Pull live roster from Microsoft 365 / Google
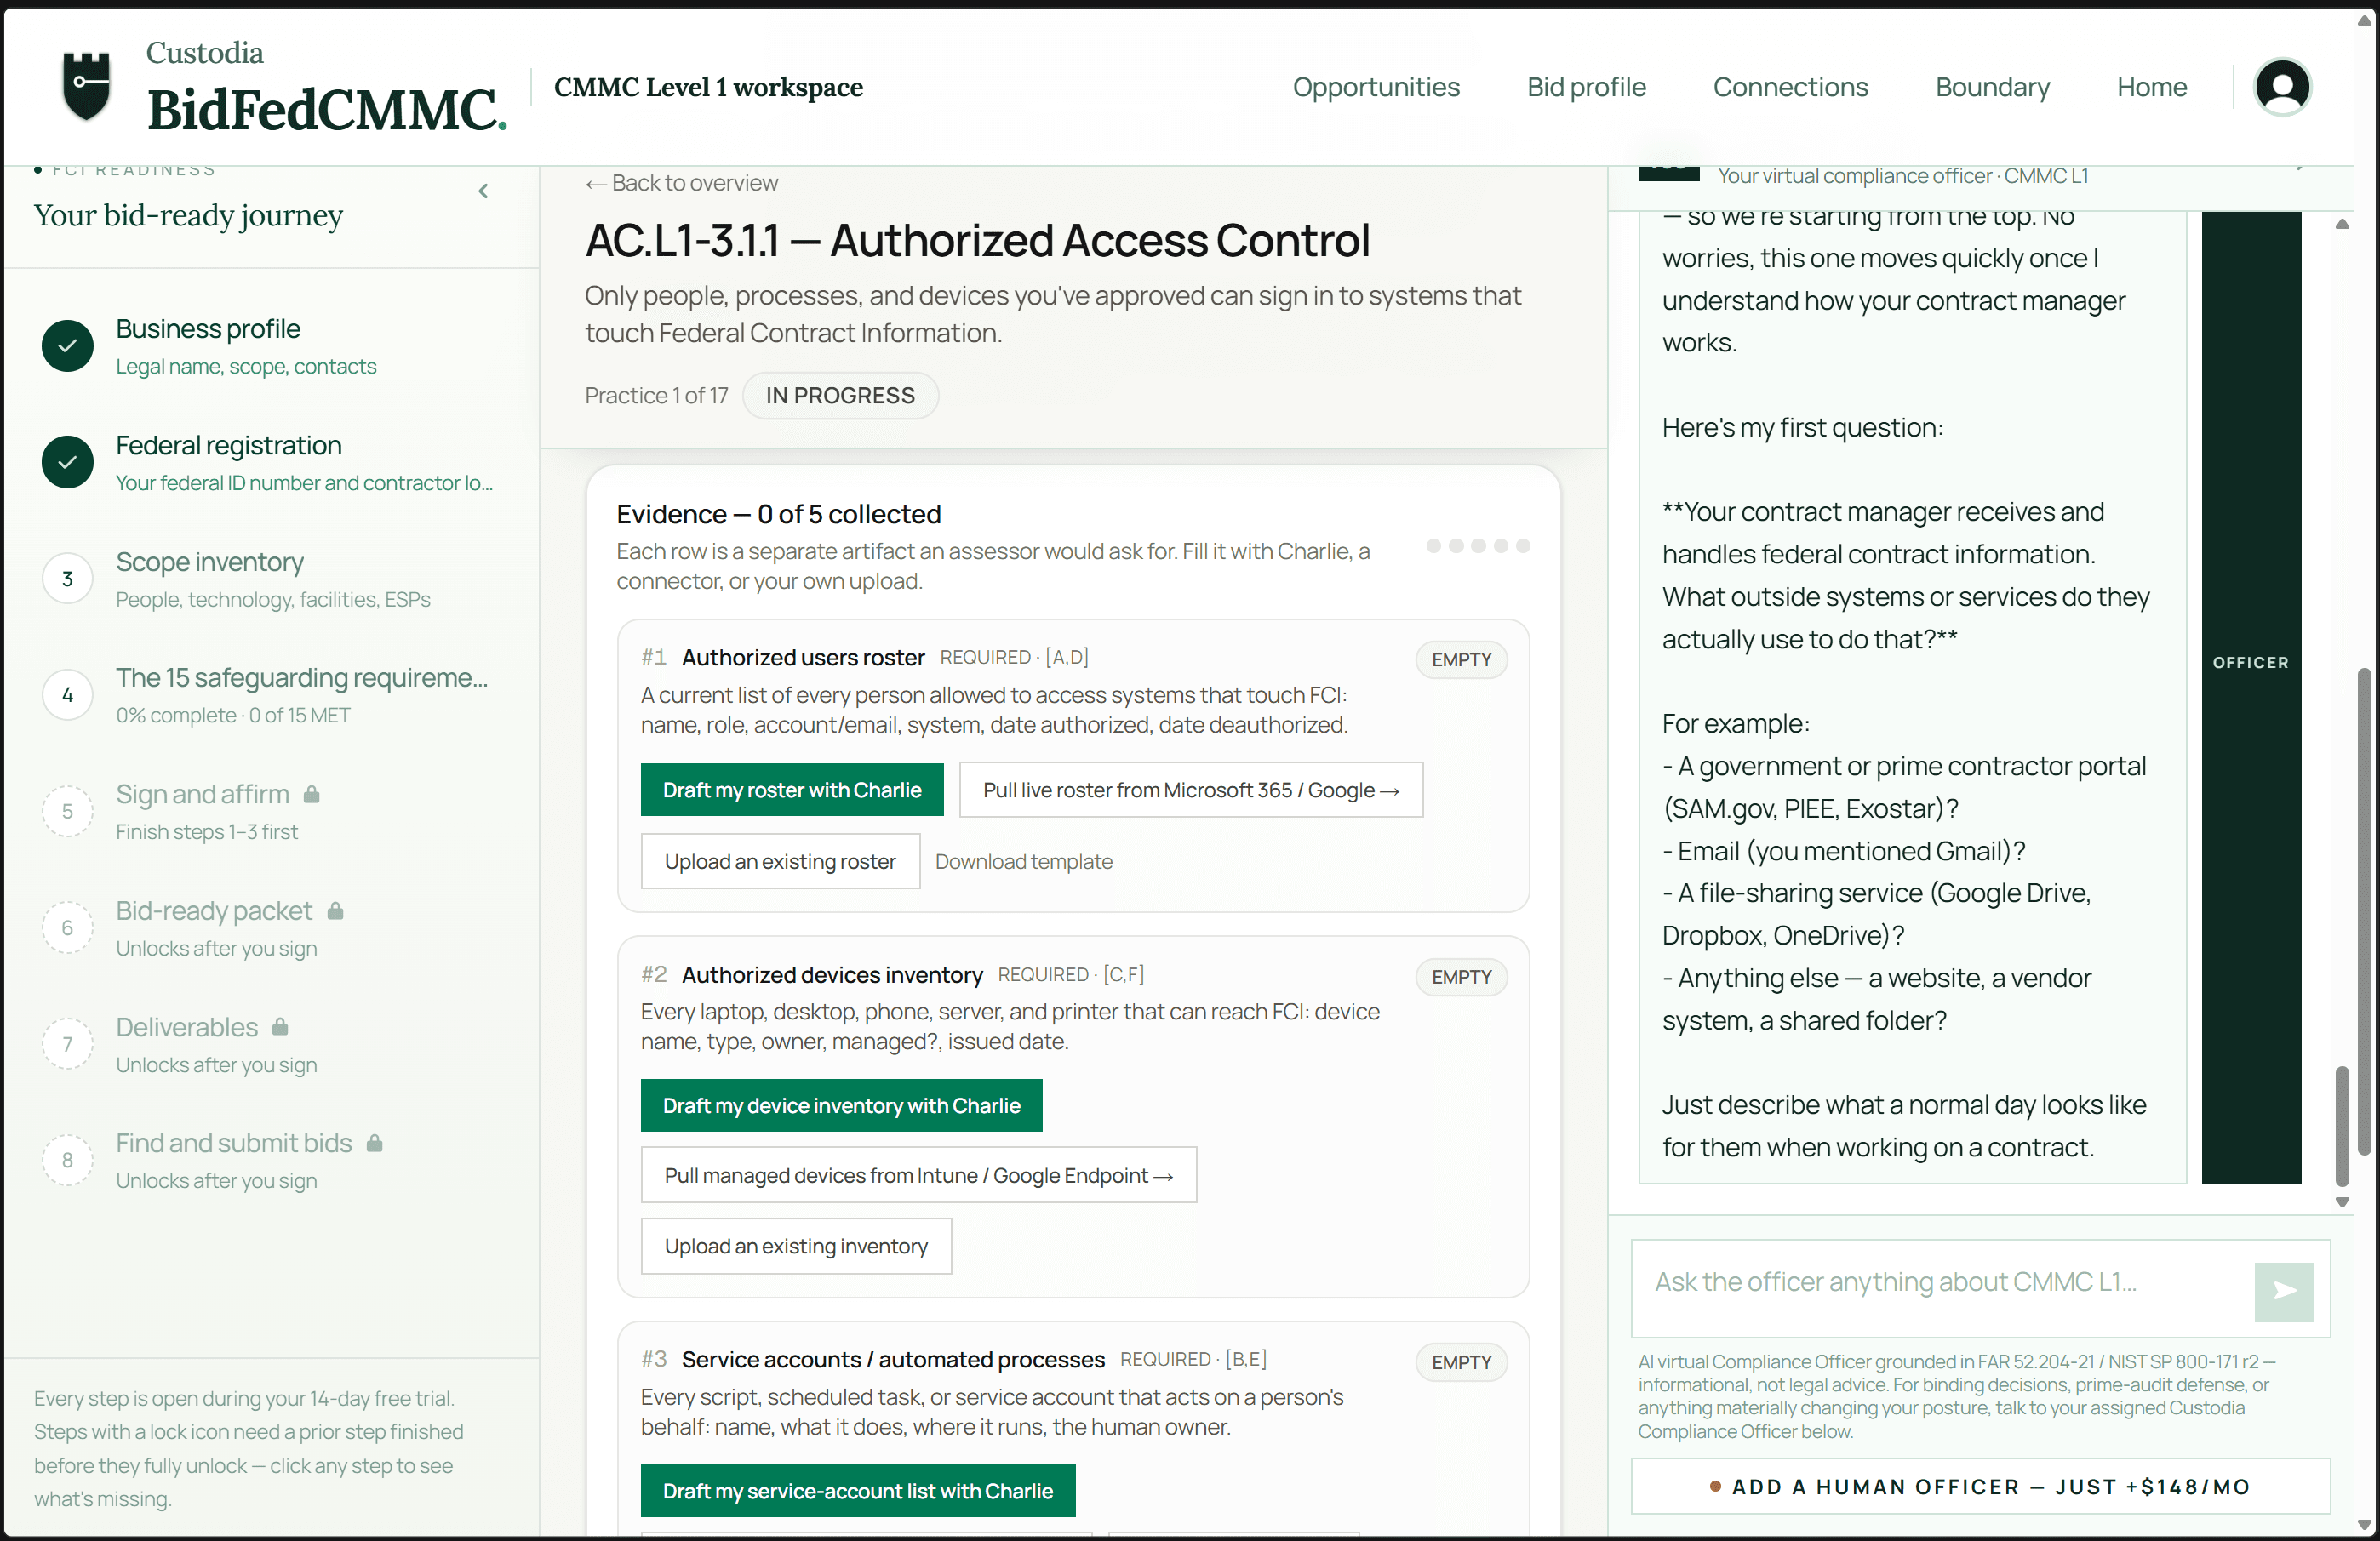2380x1541 pixels. 1191,790
